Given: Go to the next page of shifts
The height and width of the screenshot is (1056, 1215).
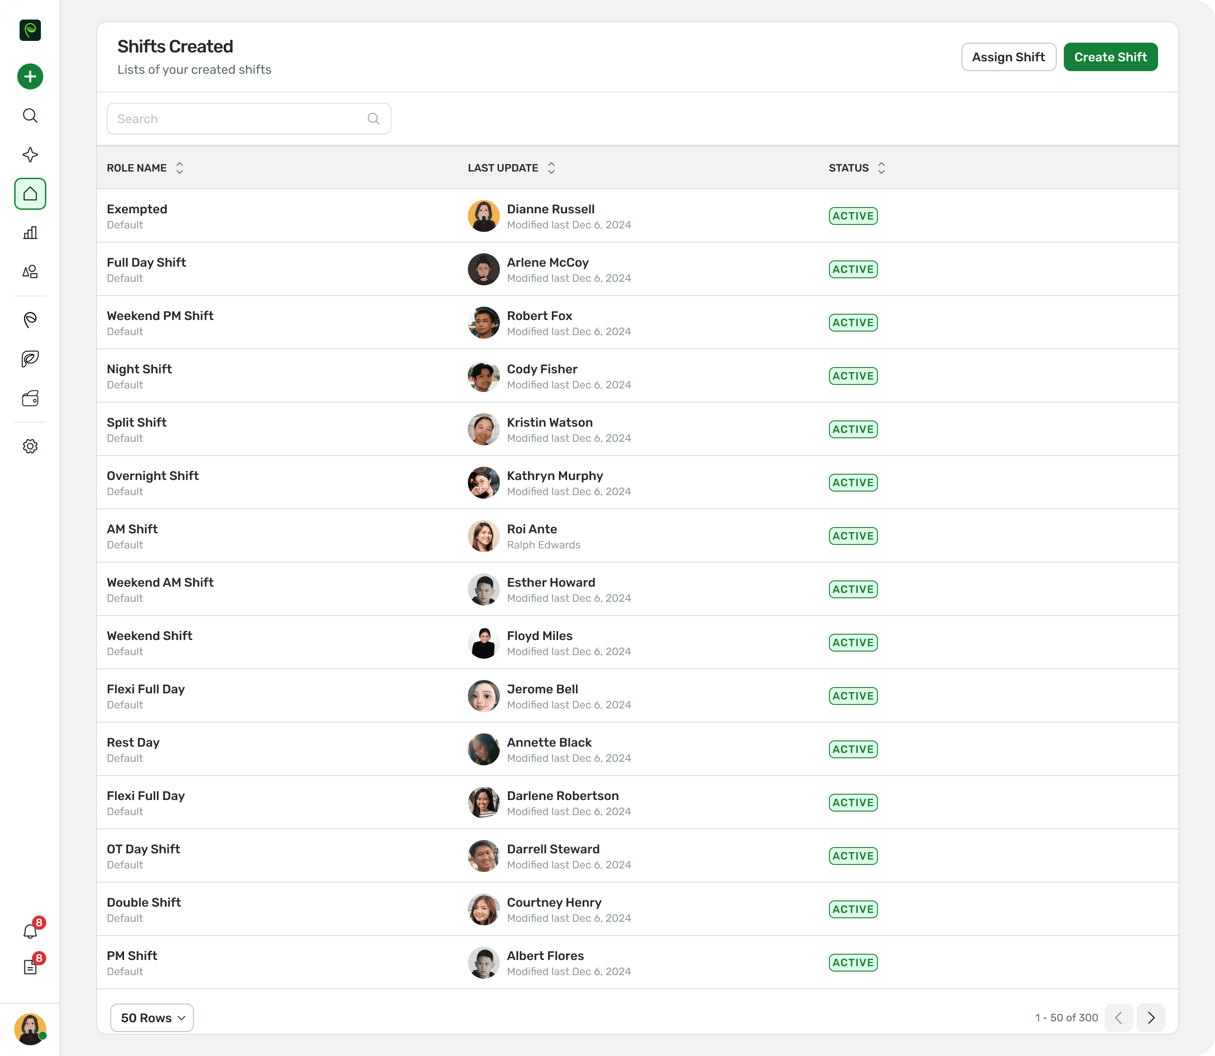Looking at the screenshot, I should [x=1150, y=1017].
